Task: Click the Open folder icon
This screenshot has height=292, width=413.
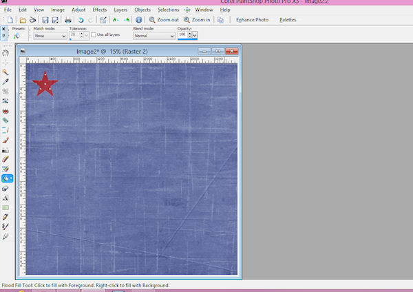Action: (23, 20)
